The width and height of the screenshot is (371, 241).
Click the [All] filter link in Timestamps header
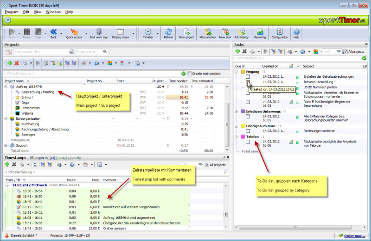coord(52,158)
